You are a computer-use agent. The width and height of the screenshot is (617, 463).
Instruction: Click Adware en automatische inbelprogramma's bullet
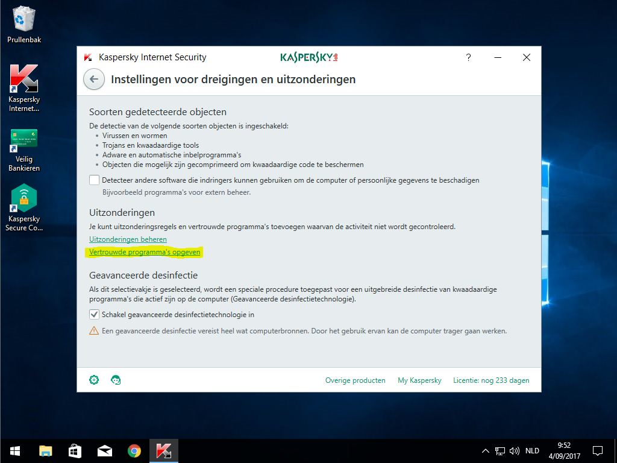172,155
